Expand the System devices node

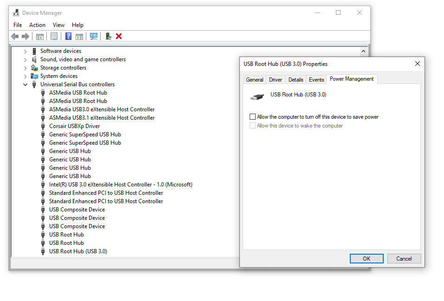pyautogui.click(x=25, y=77)
